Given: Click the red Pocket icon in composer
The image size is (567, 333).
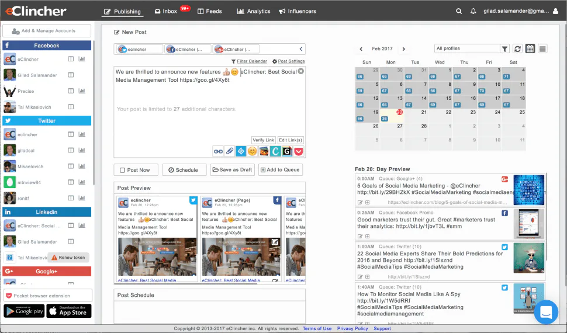Looking at the screenshot, I should (x=299, y=151).
